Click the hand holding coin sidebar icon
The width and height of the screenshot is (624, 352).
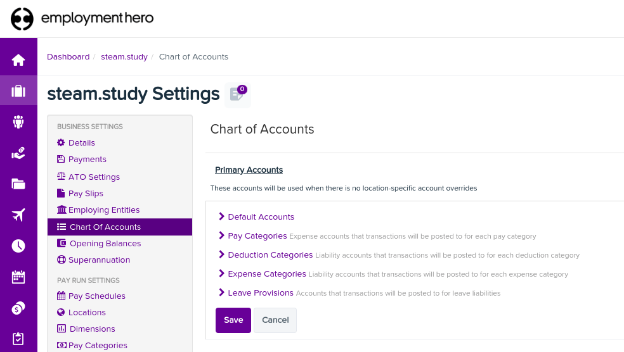18,153
